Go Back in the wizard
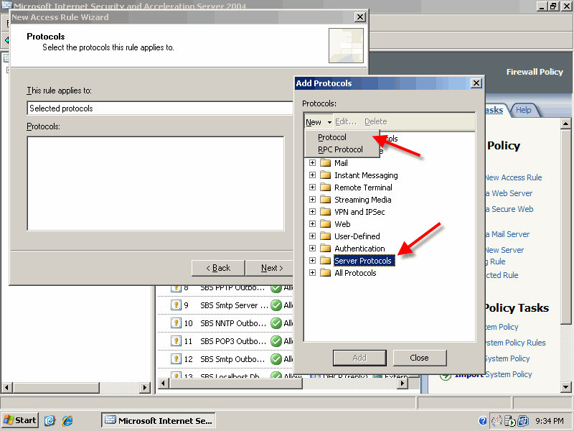 [x=218, y=268]
